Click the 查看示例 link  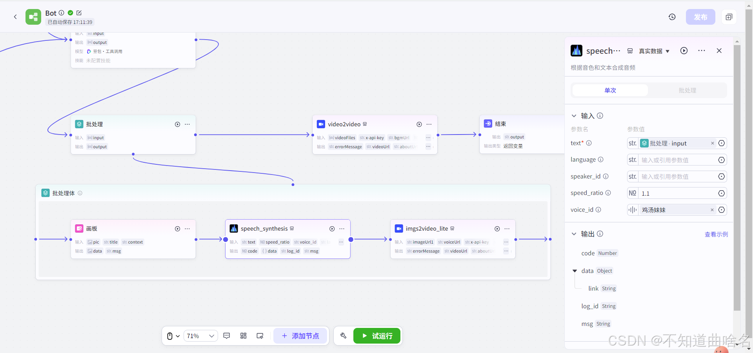coord(716,235)
